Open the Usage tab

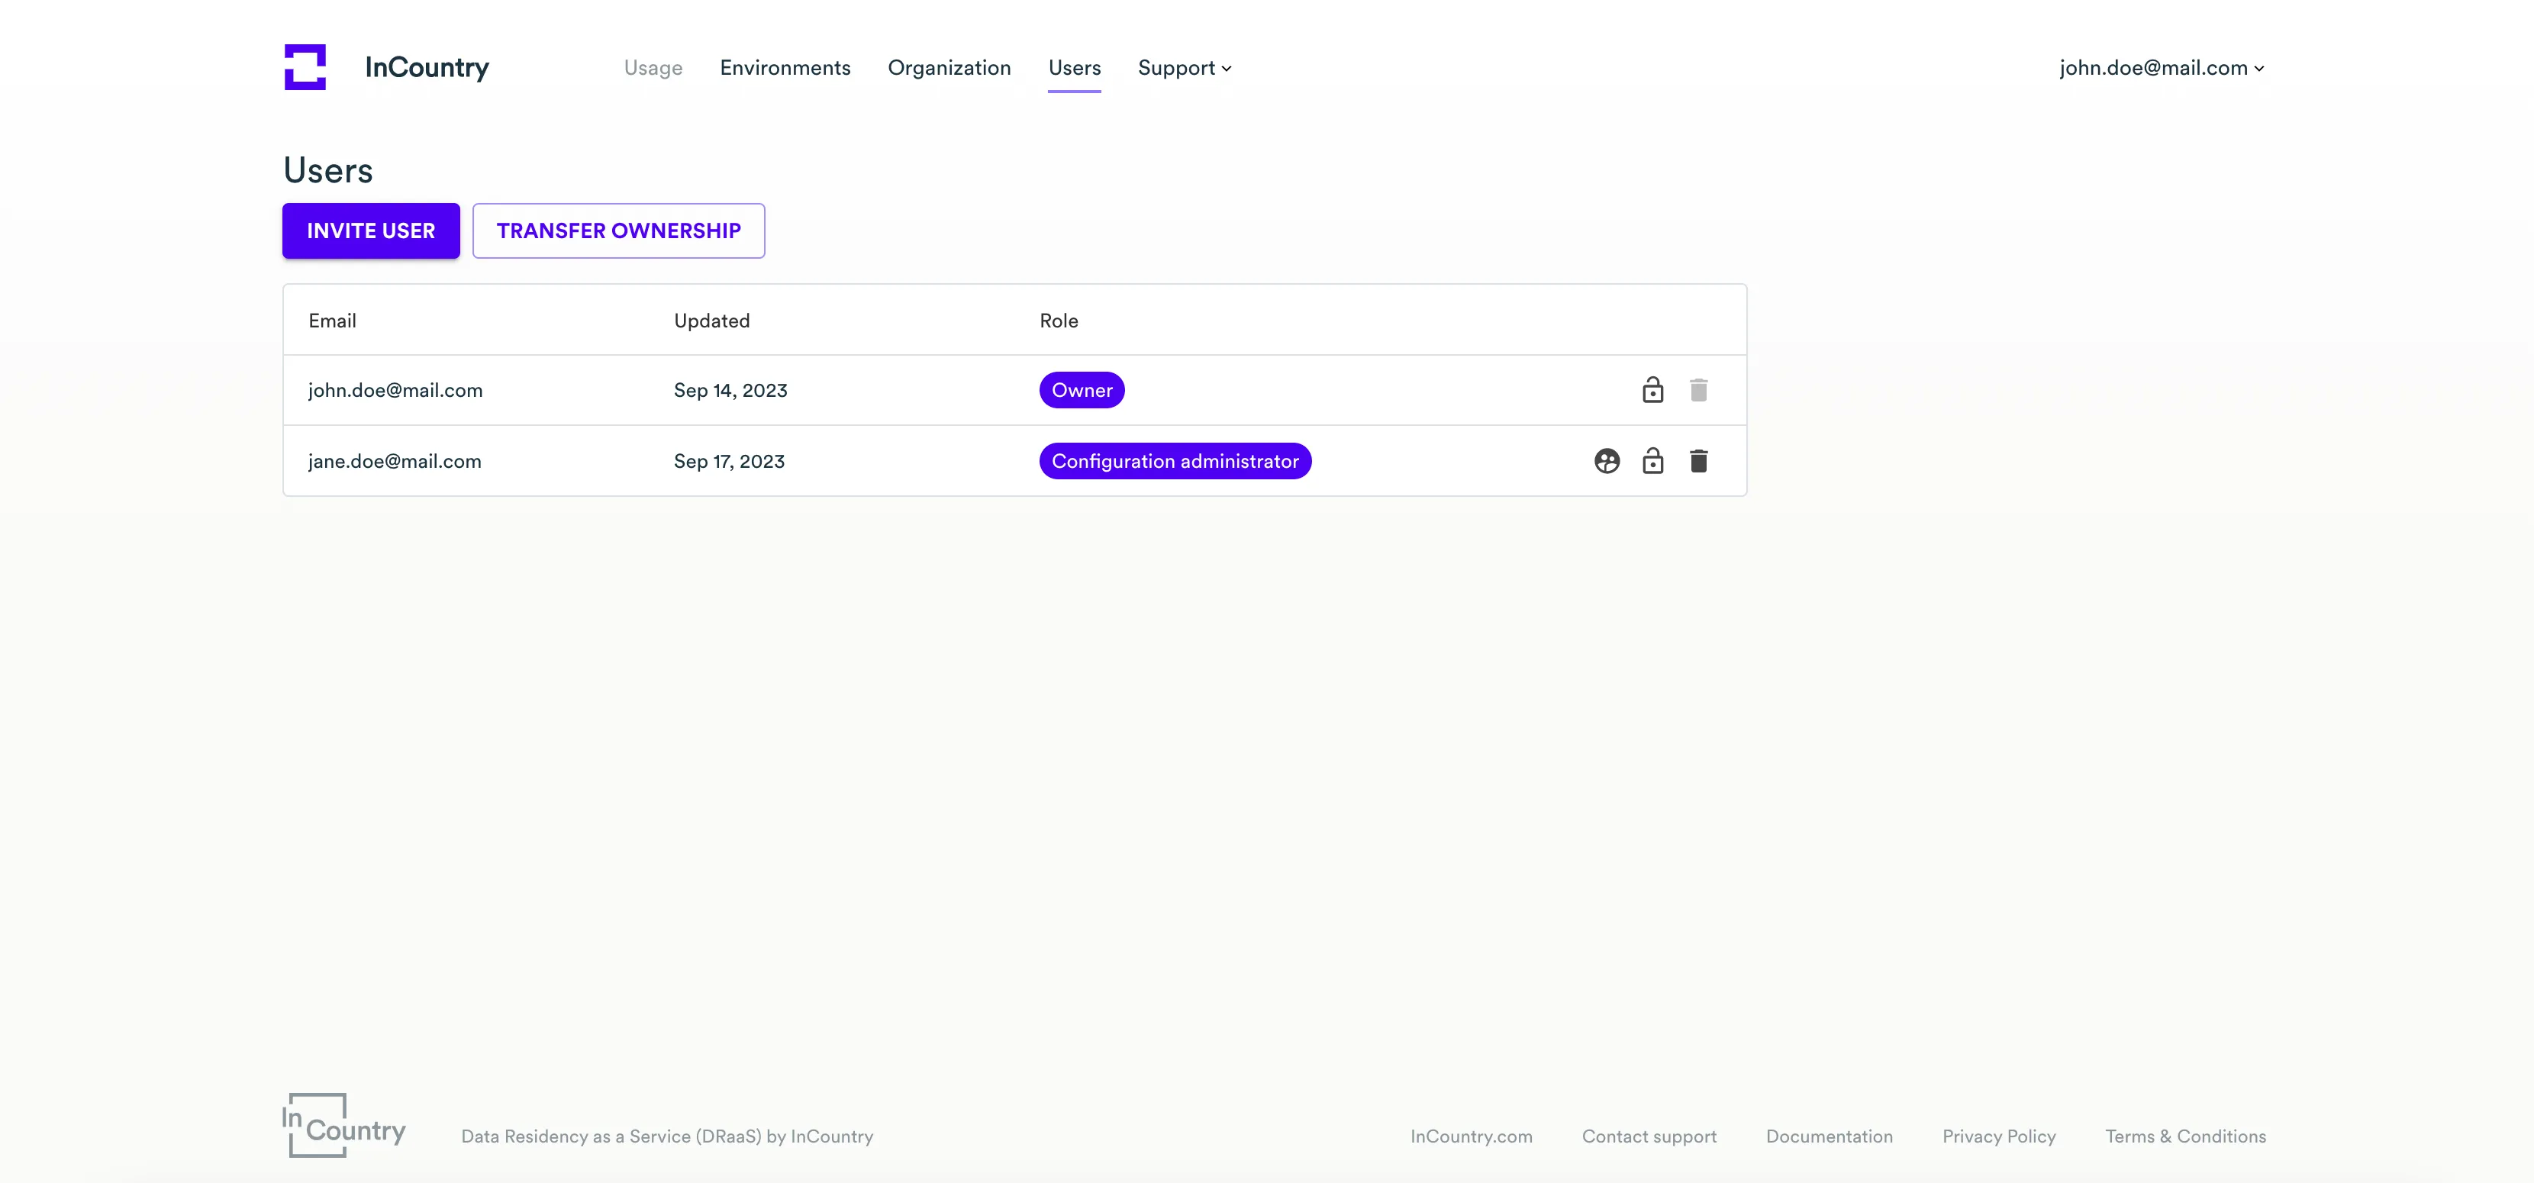(x=653, y=68)
